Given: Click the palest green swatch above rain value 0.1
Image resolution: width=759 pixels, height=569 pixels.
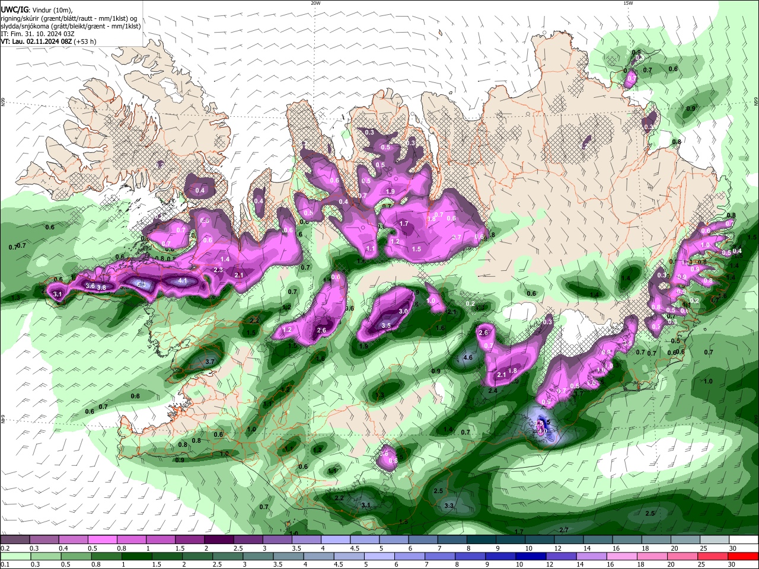Looking at the screenshot, I should click(x=14, y=556).
